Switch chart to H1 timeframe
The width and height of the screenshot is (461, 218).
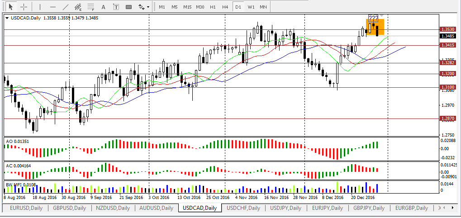coord(213,7)
